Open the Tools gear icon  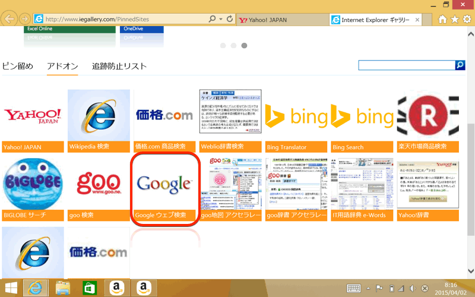pos(467,19)
